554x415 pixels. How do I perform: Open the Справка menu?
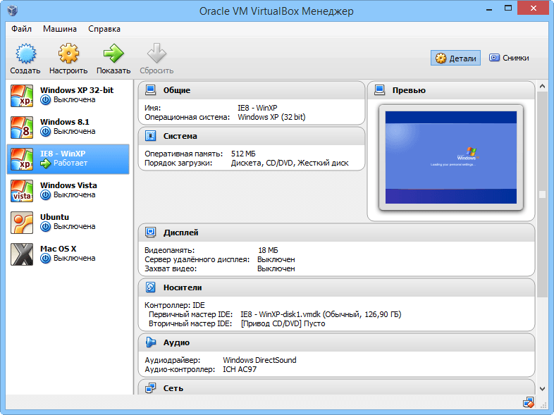point(104,29)
